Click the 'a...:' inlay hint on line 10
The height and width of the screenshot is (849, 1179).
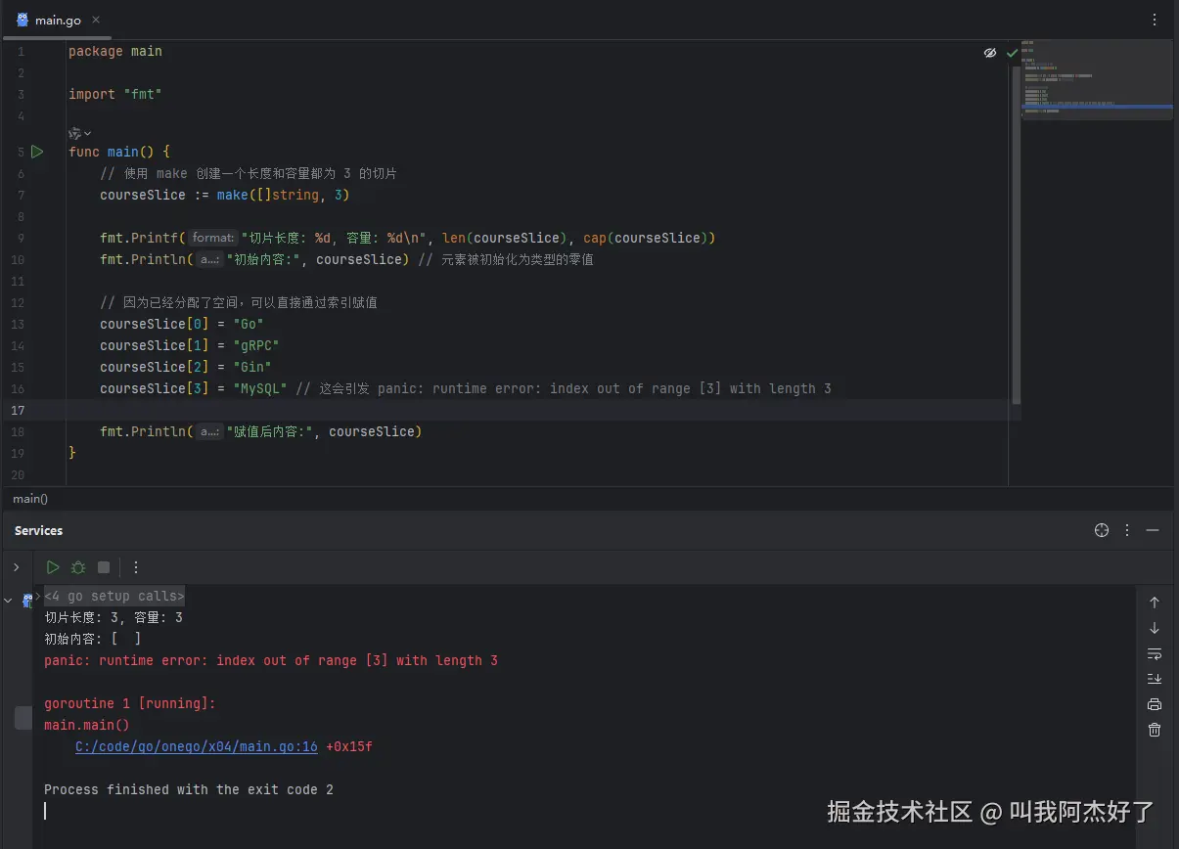click(209, 259)
